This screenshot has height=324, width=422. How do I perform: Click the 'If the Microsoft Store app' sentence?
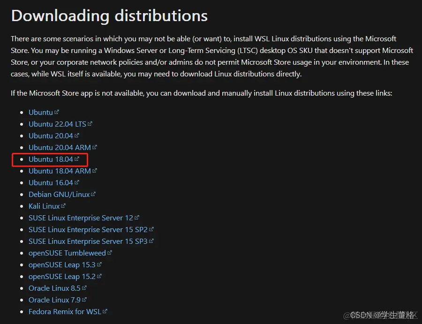(x=202, y=93)
